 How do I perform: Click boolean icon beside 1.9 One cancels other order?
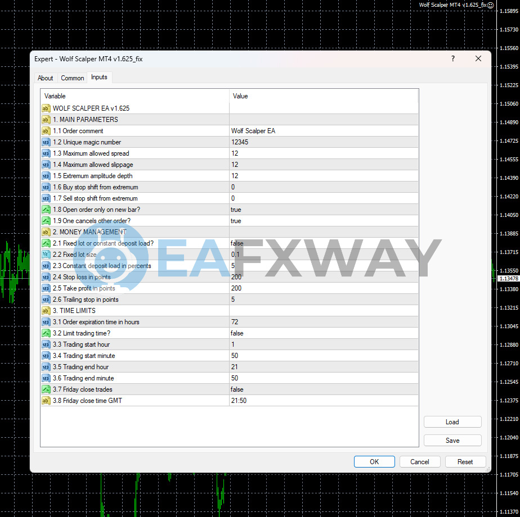coord(46,221)
